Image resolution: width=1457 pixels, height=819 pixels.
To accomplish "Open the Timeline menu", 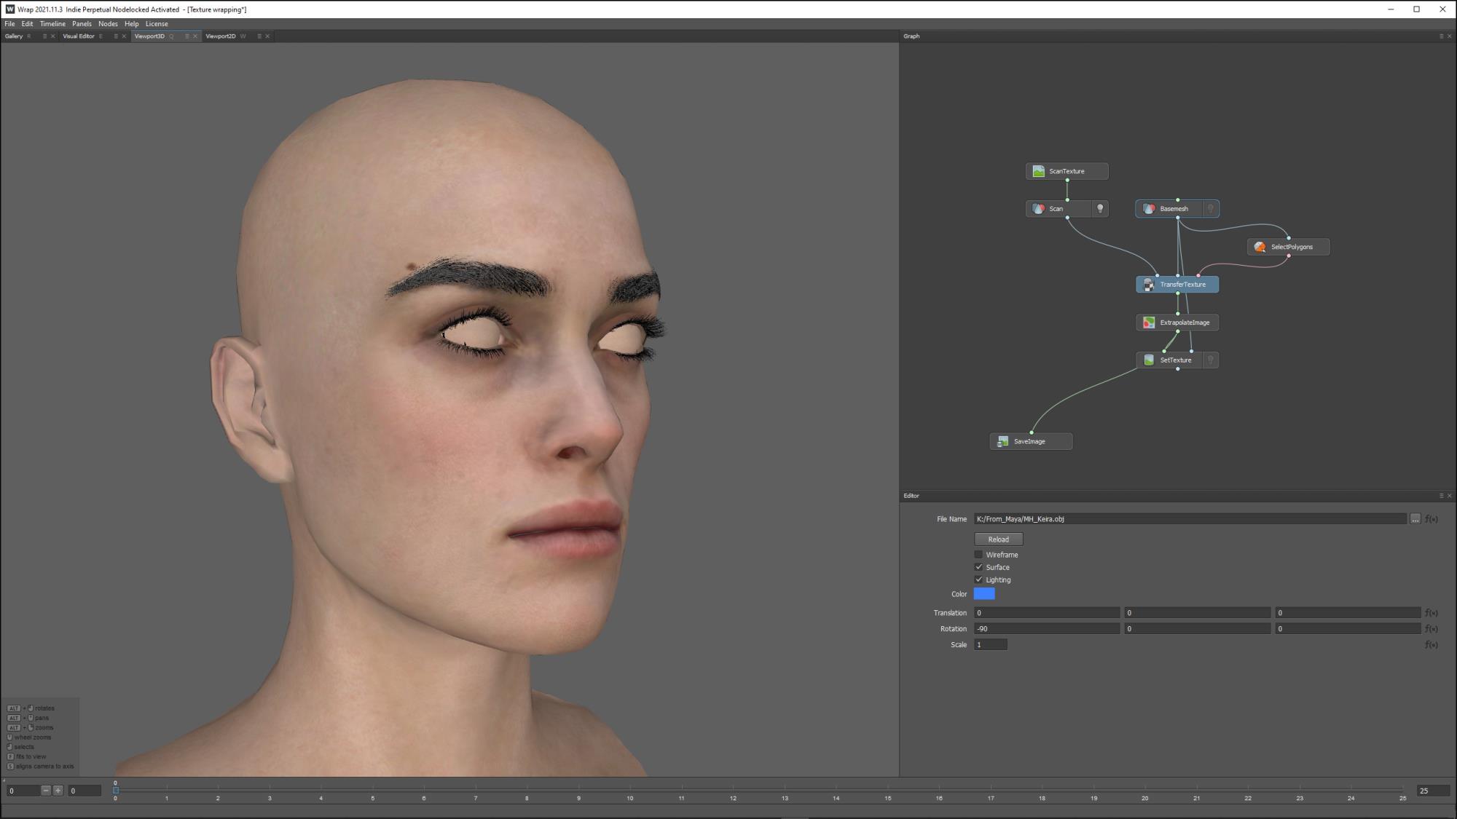I will point(52,24).
